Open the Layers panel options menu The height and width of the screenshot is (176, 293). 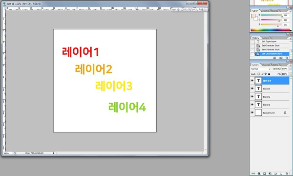click(291, 65)
